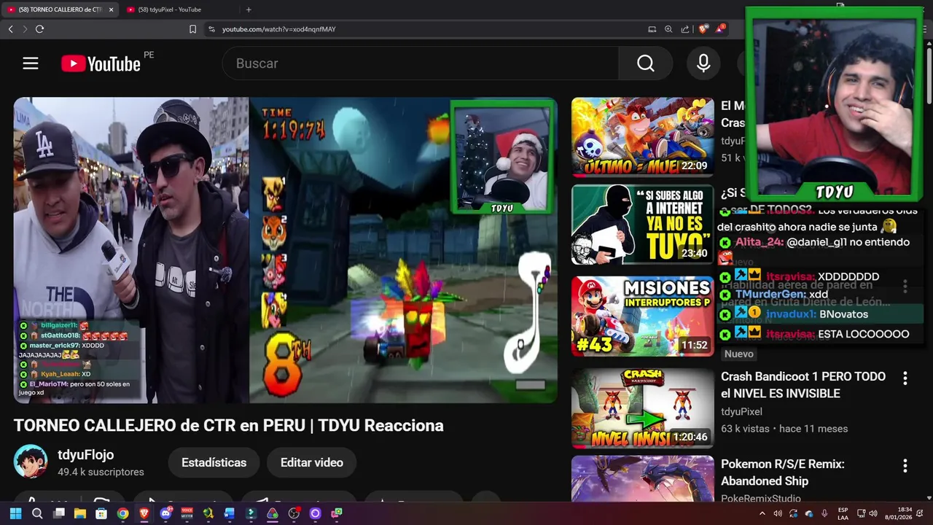Open the MISIONES INTERRUPTORES P Mario thumbnail
933x525 pixels.
pos(642,316)
